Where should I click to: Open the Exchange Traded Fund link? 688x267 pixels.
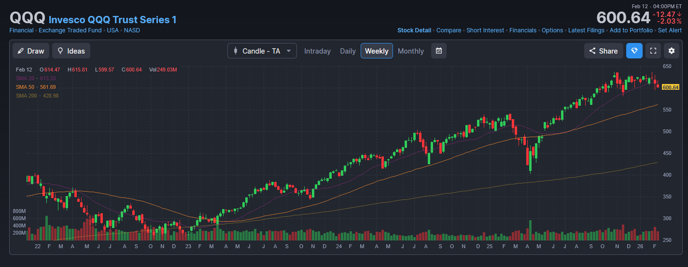[x=70, y=30]
